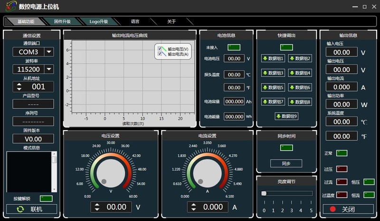Image resolution: width=380 pixels, height=221 pixels.
Task: Click the 数据组4 quick recall button
Action: click(300, 73)
